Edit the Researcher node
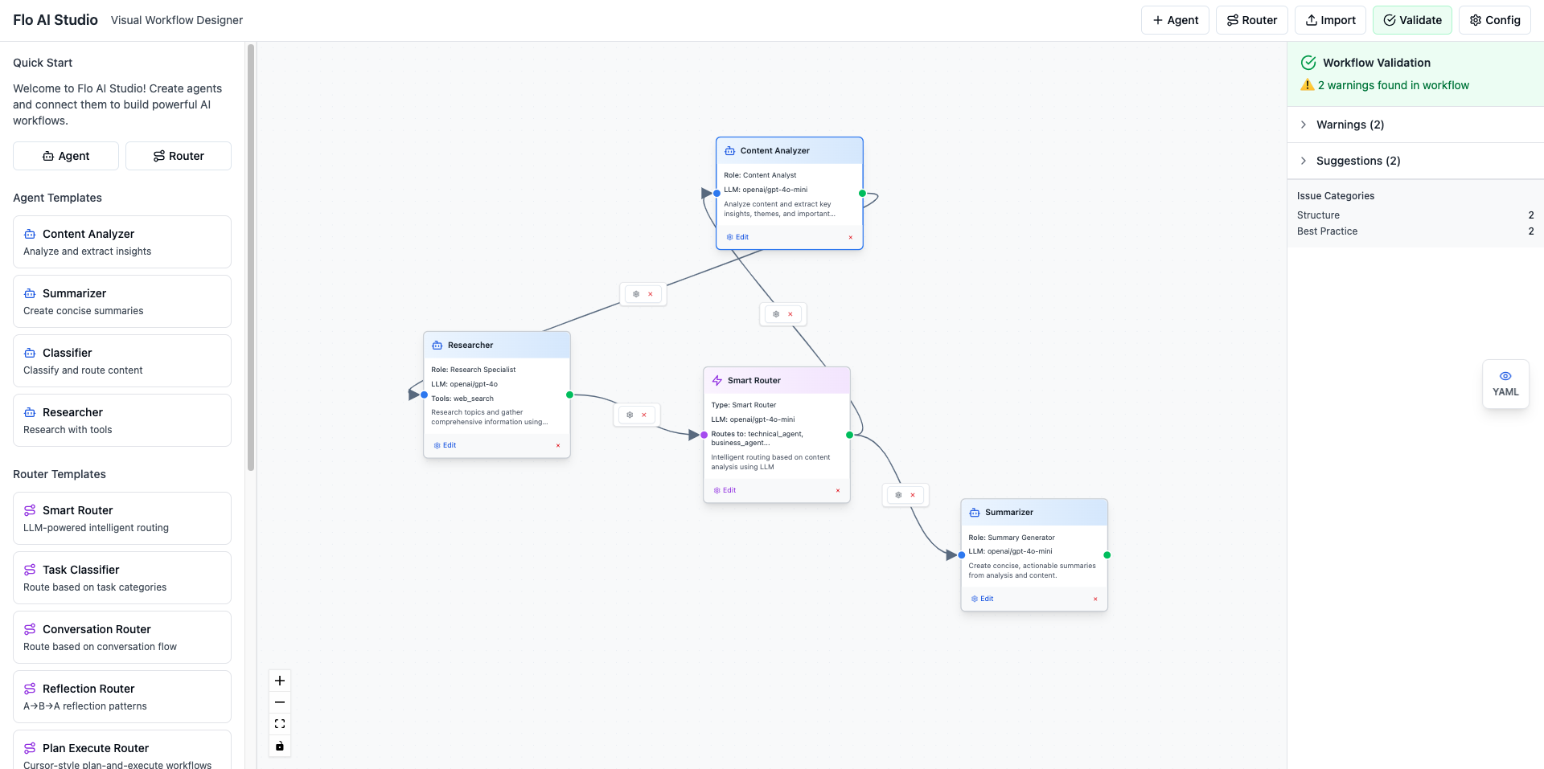1544x769 pixels. pyautogui.click(x=446, y=445)
